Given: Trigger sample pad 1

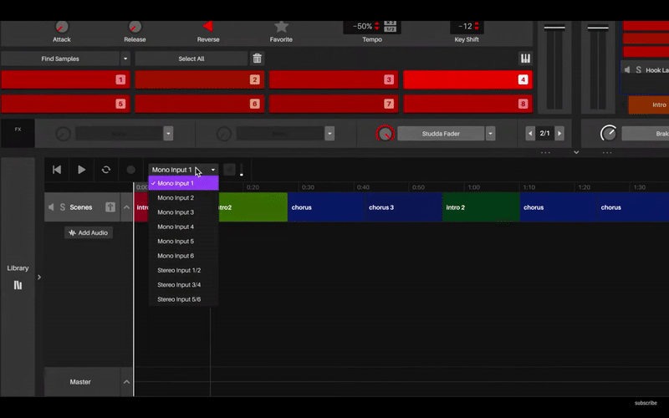Looking at the screenshot, I should click(66, 79).
